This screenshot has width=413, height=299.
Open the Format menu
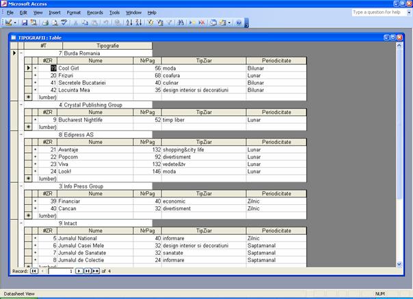click(74, 12)
